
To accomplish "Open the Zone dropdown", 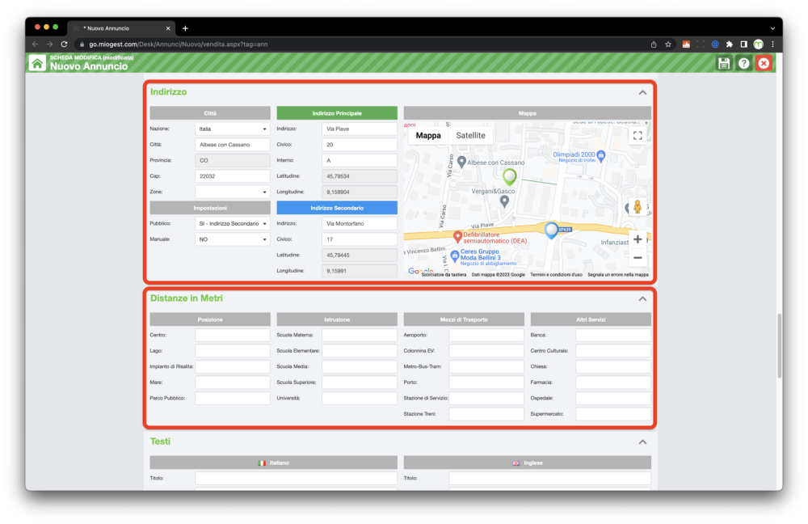I will pos(233,192).
